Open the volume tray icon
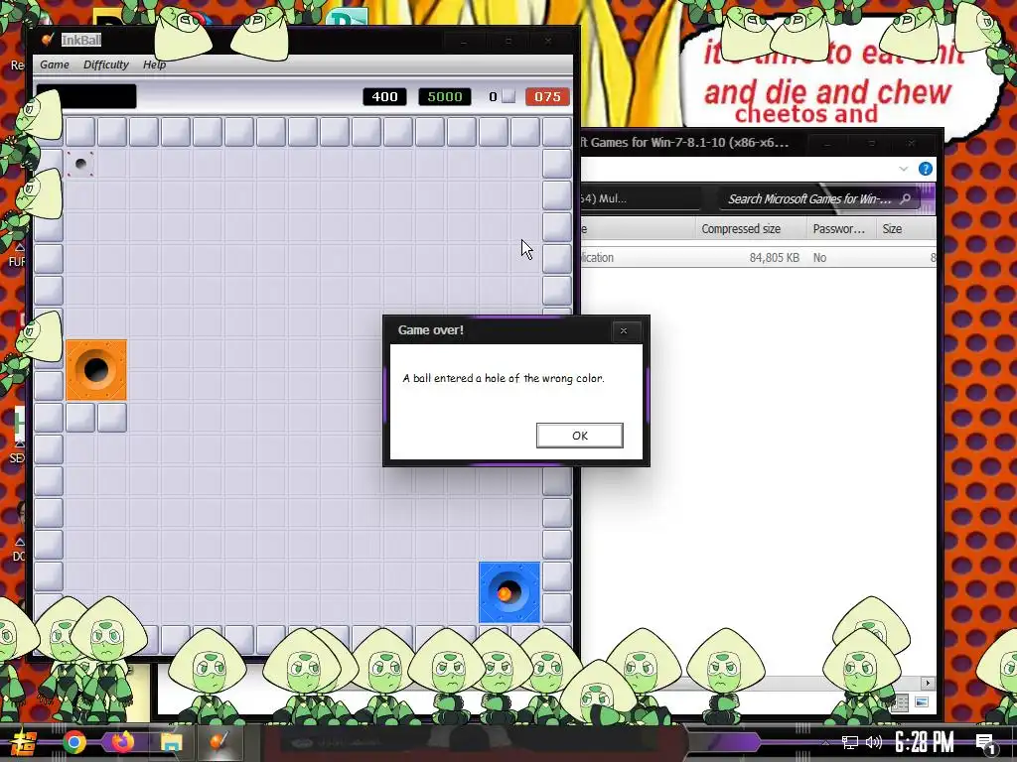Viewport: 1017px width, 762px height. pyautogui.click(x=874, y=742)
